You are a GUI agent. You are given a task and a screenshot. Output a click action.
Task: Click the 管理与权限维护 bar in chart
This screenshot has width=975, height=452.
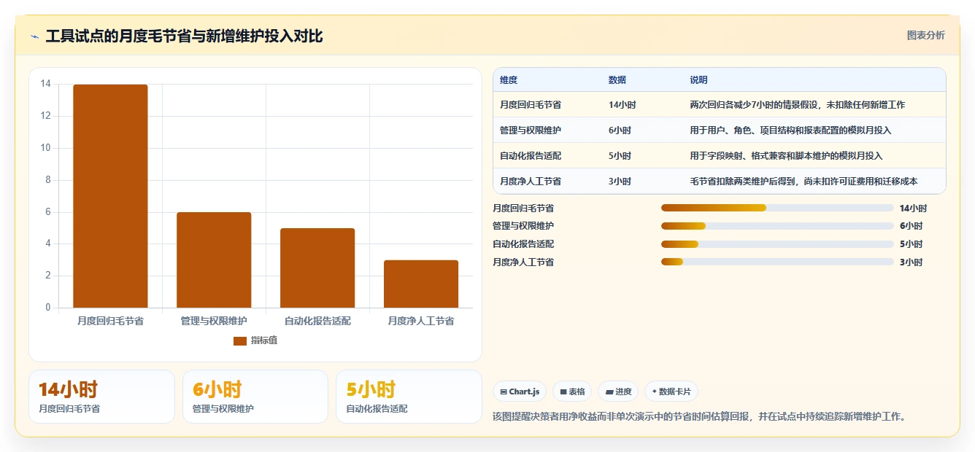[214, 260]
